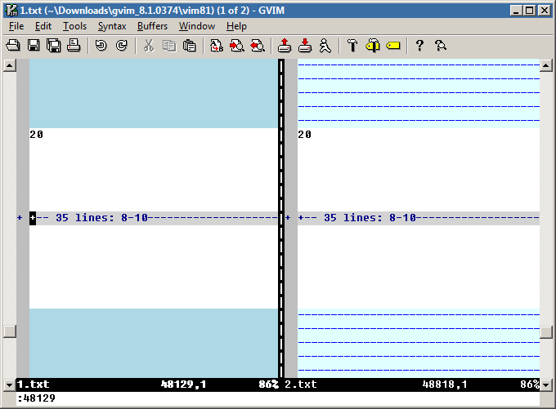Click the vertical split separator between windows
The height and width of the screenshot is (409, 556).
(281, 218)
